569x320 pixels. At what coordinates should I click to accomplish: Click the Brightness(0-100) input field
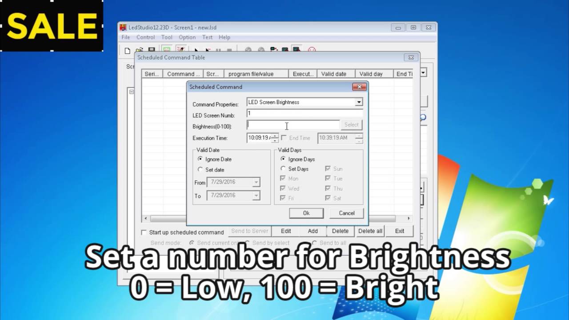tap(293, 125)
